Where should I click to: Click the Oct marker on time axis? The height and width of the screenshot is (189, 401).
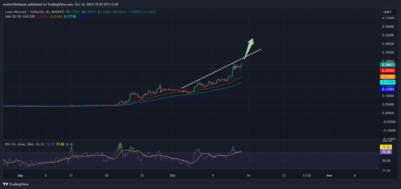click(x=172, y=175)
